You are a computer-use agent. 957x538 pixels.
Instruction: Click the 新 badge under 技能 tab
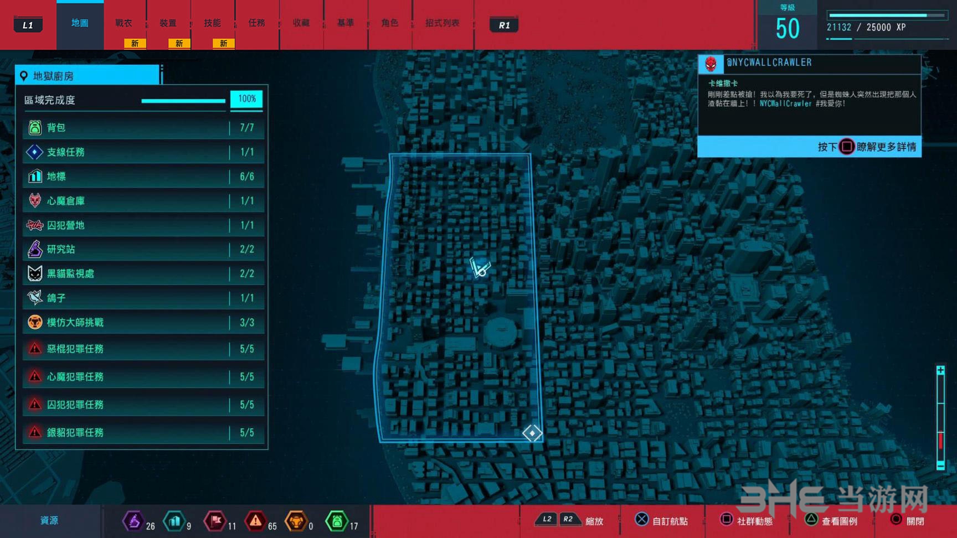point(223,43)
